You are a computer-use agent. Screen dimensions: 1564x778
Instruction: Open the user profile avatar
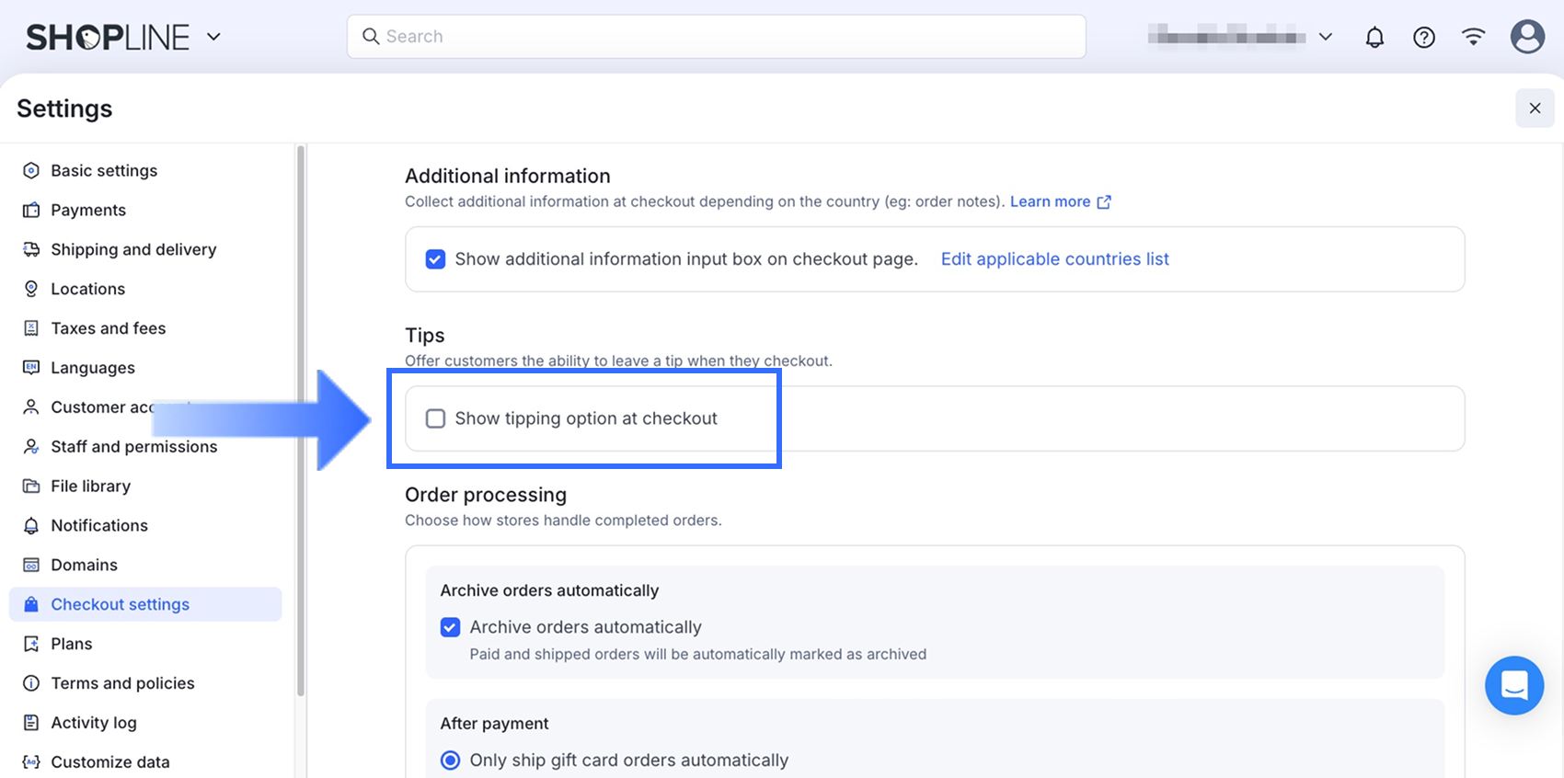(x=1527, y=37)
